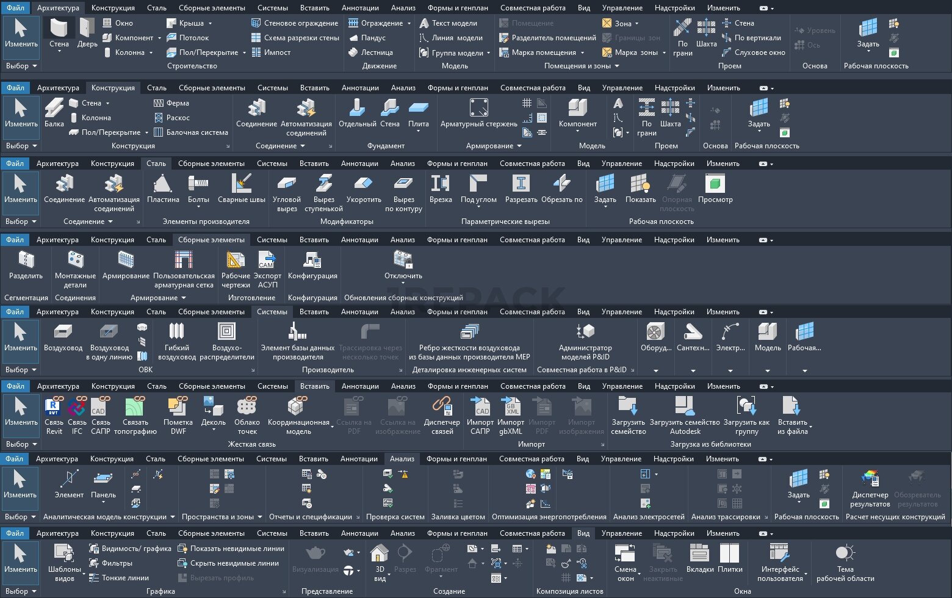
Task: Activate the Пандус ramp tool
Action: 367,38
